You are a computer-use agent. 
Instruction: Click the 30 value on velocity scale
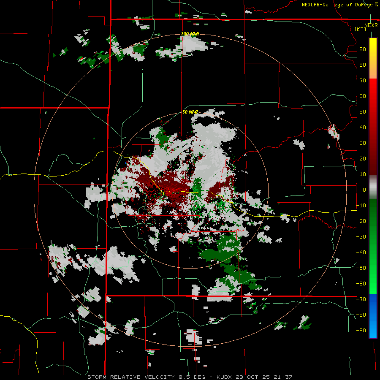(363, 143)
